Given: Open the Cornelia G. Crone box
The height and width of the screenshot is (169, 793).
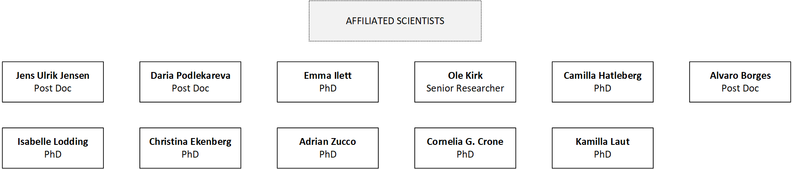Looking at the screenshot, I should click(x=465, y=148).
